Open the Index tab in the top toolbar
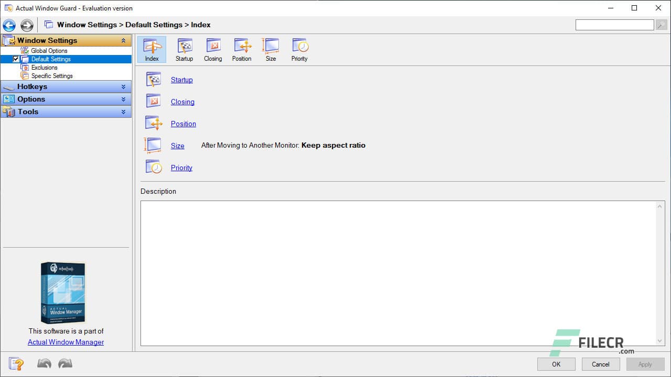Viewport: 671px width, 377px height. (x=151, y=50)
